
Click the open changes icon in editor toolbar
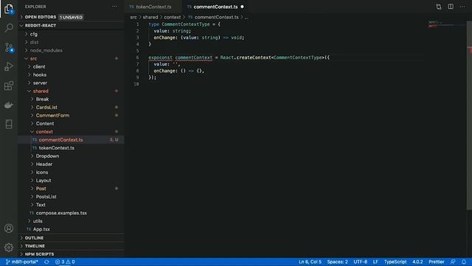point(439,7)
